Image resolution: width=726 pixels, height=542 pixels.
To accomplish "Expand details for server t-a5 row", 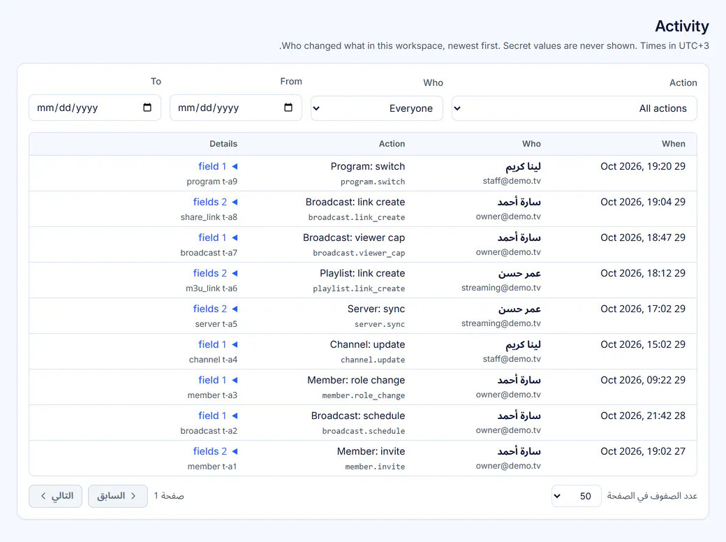I will tap(215, 309).
